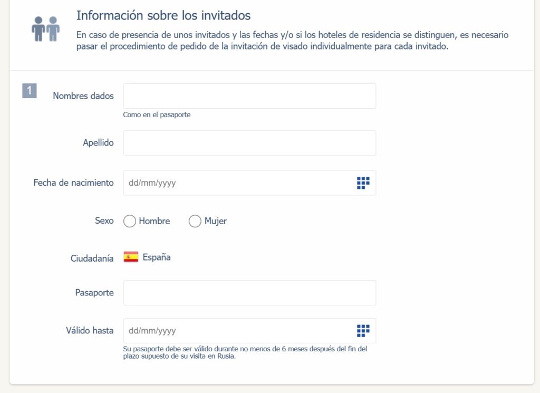Click the Ciudadanía label text
This screenshot has width=540, height=393.
click(x=92, y=258)
